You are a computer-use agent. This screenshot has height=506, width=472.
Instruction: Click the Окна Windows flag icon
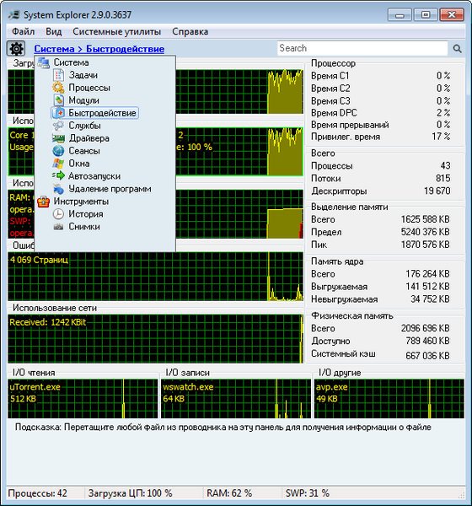[x=58, y=164]
